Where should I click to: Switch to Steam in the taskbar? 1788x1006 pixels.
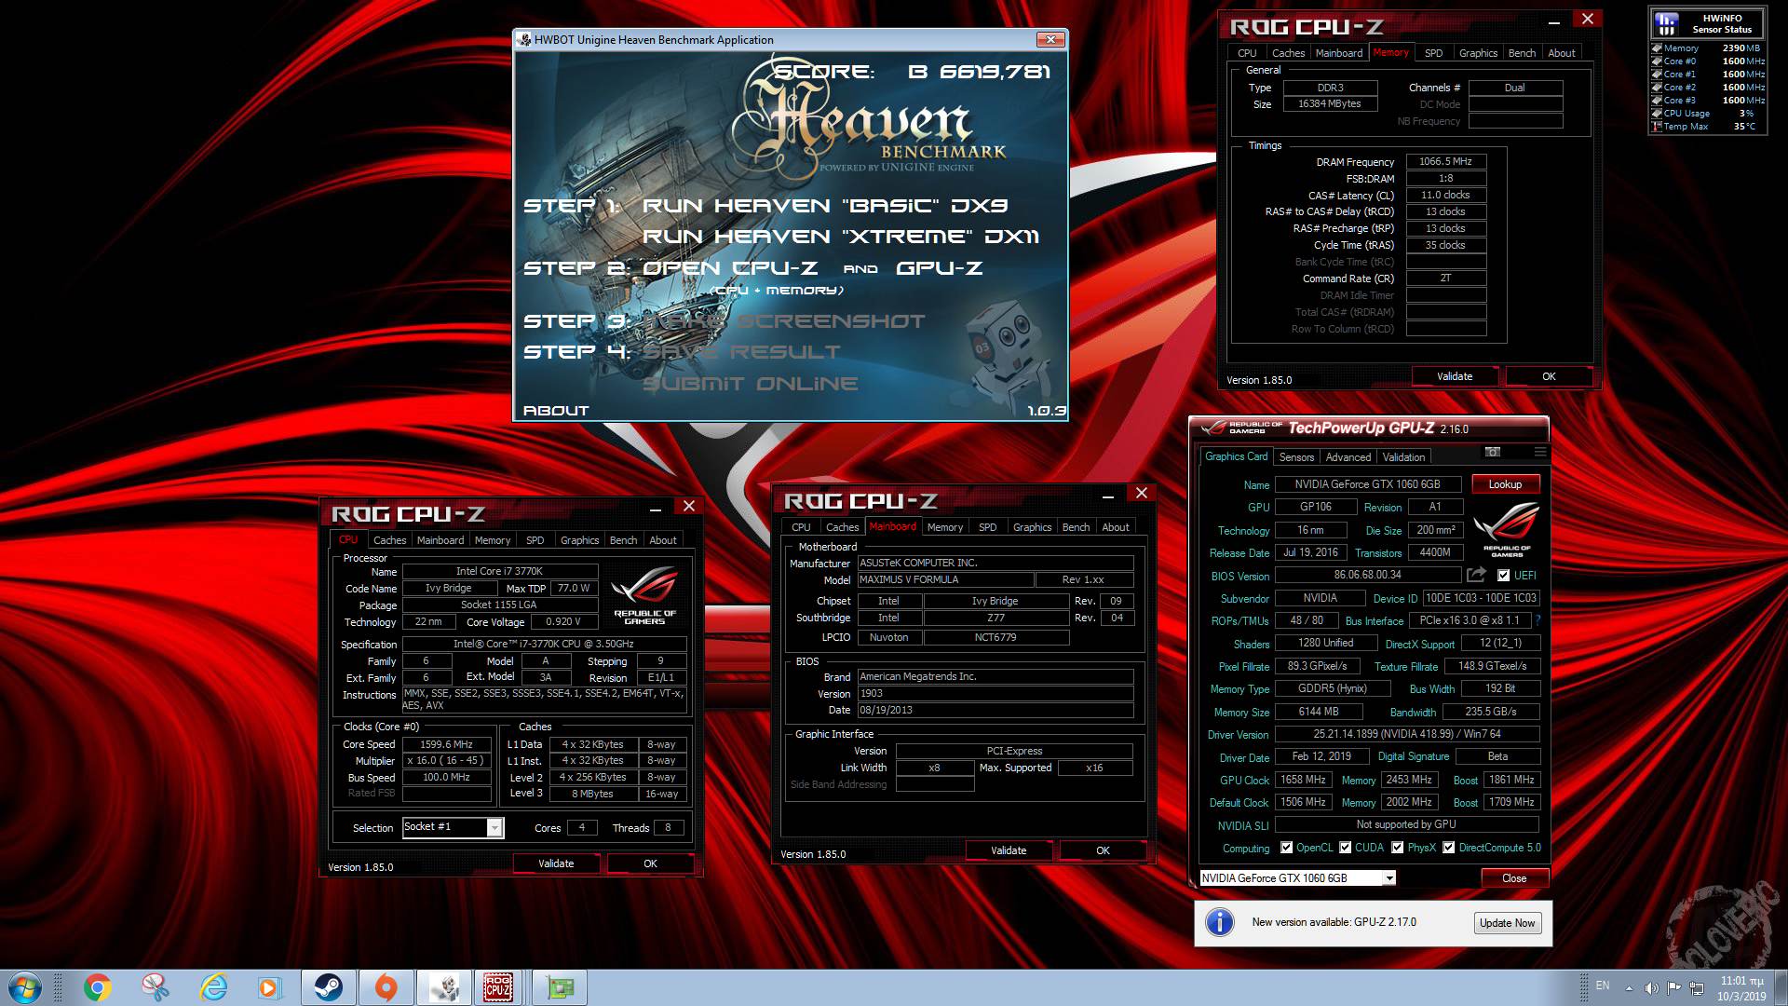pos(328,987)
